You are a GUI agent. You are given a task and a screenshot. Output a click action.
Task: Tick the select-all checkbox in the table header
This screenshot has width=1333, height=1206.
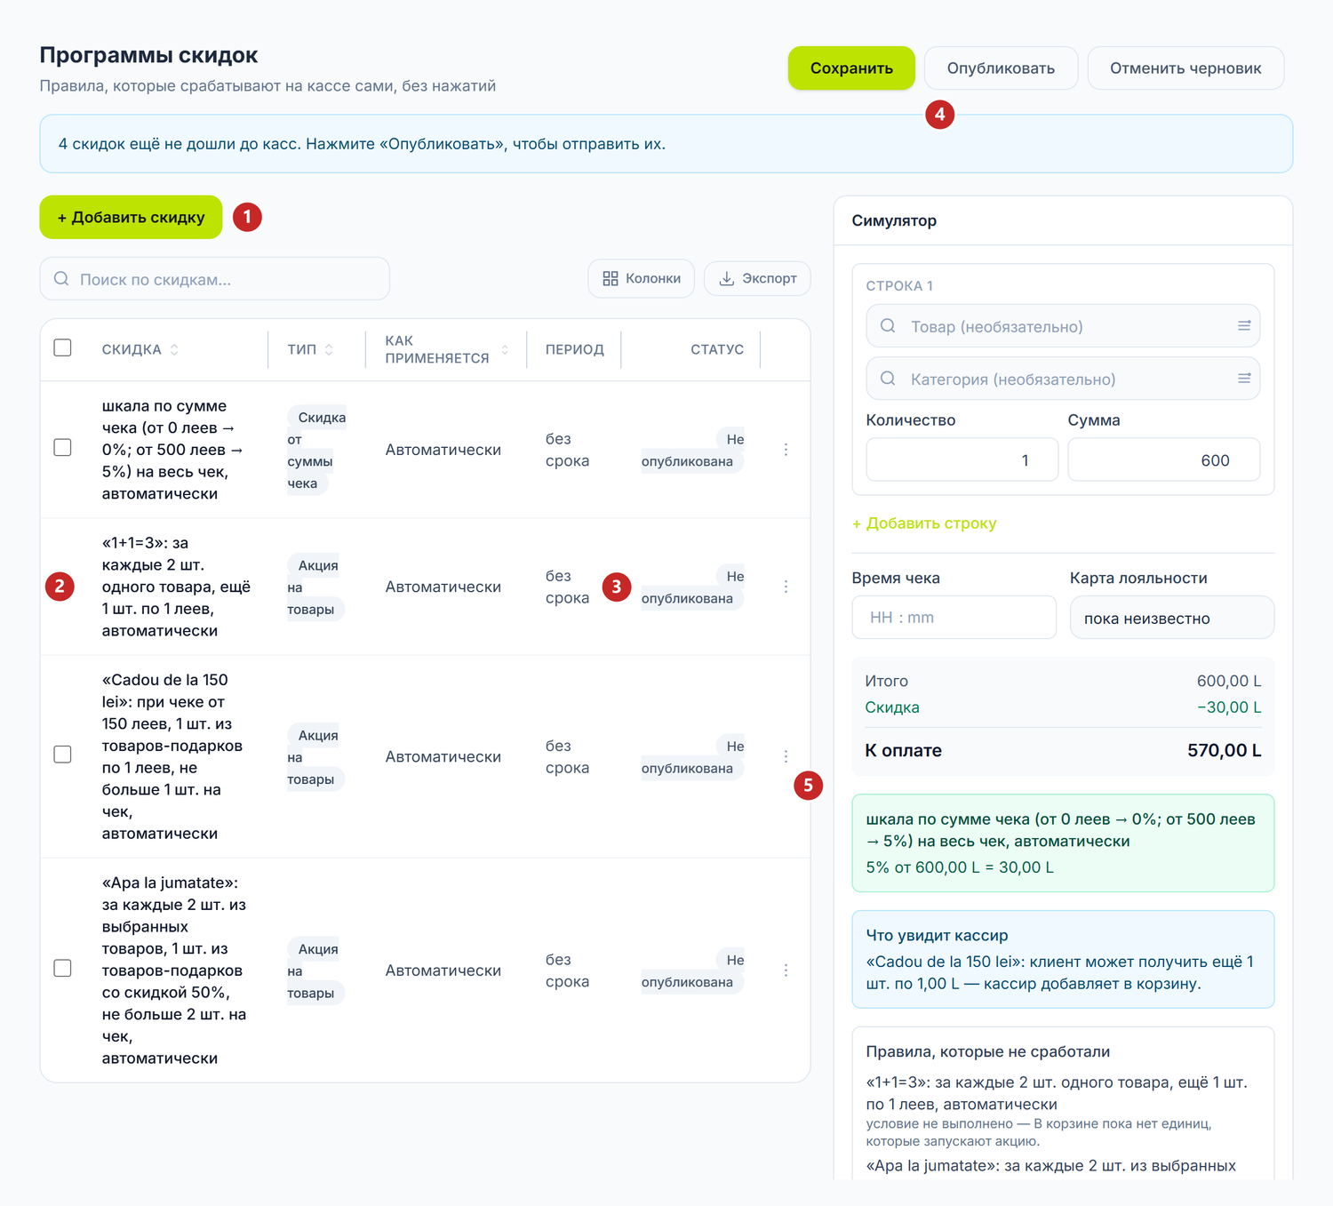pos(62,347)
